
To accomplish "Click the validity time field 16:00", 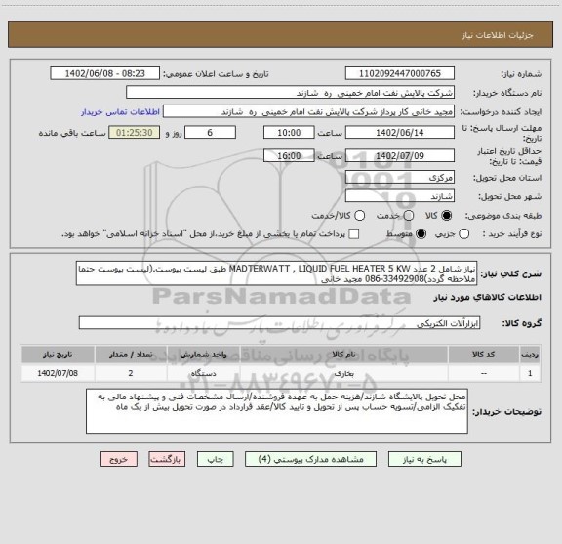I will coord(289,155).
